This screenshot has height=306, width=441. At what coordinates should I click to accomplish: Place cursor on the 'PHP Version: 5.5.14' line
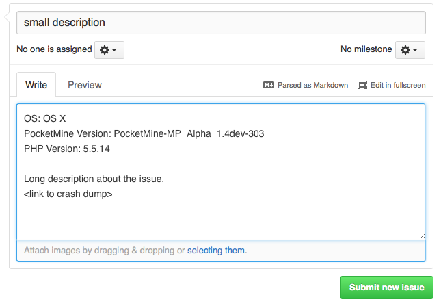(67, 149)
